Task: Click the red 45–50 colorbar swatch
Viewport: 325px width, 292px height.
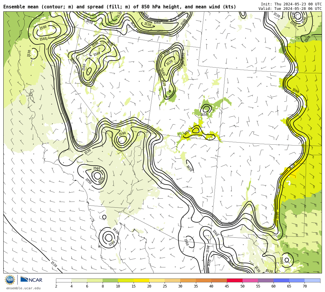Action: [x=235, y=280]
